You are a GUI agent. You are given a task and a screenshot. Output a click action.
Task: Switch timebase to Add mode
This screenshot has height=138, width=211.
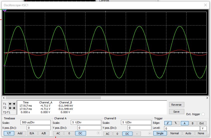pos(20,133)
